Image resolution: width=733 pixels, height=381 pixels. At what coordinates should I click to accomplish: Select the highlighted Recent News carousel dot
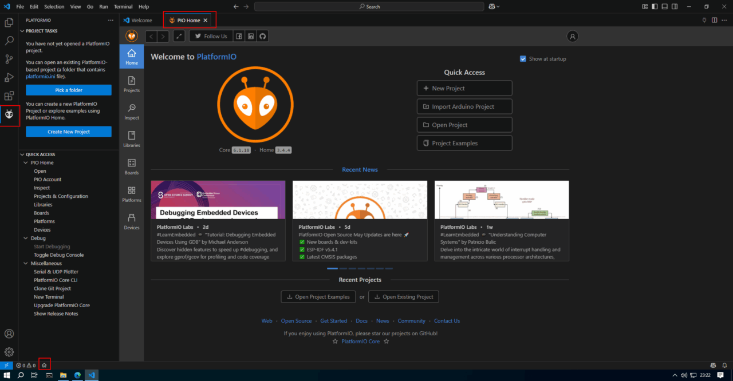tap(333, 268)
